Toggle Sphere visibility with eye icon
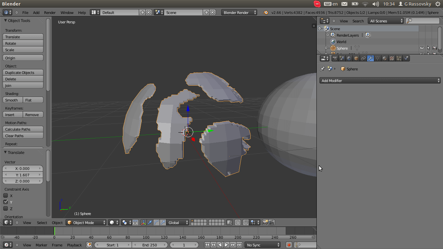The height and width of the screenshot is (249, 443). [422, 48]
